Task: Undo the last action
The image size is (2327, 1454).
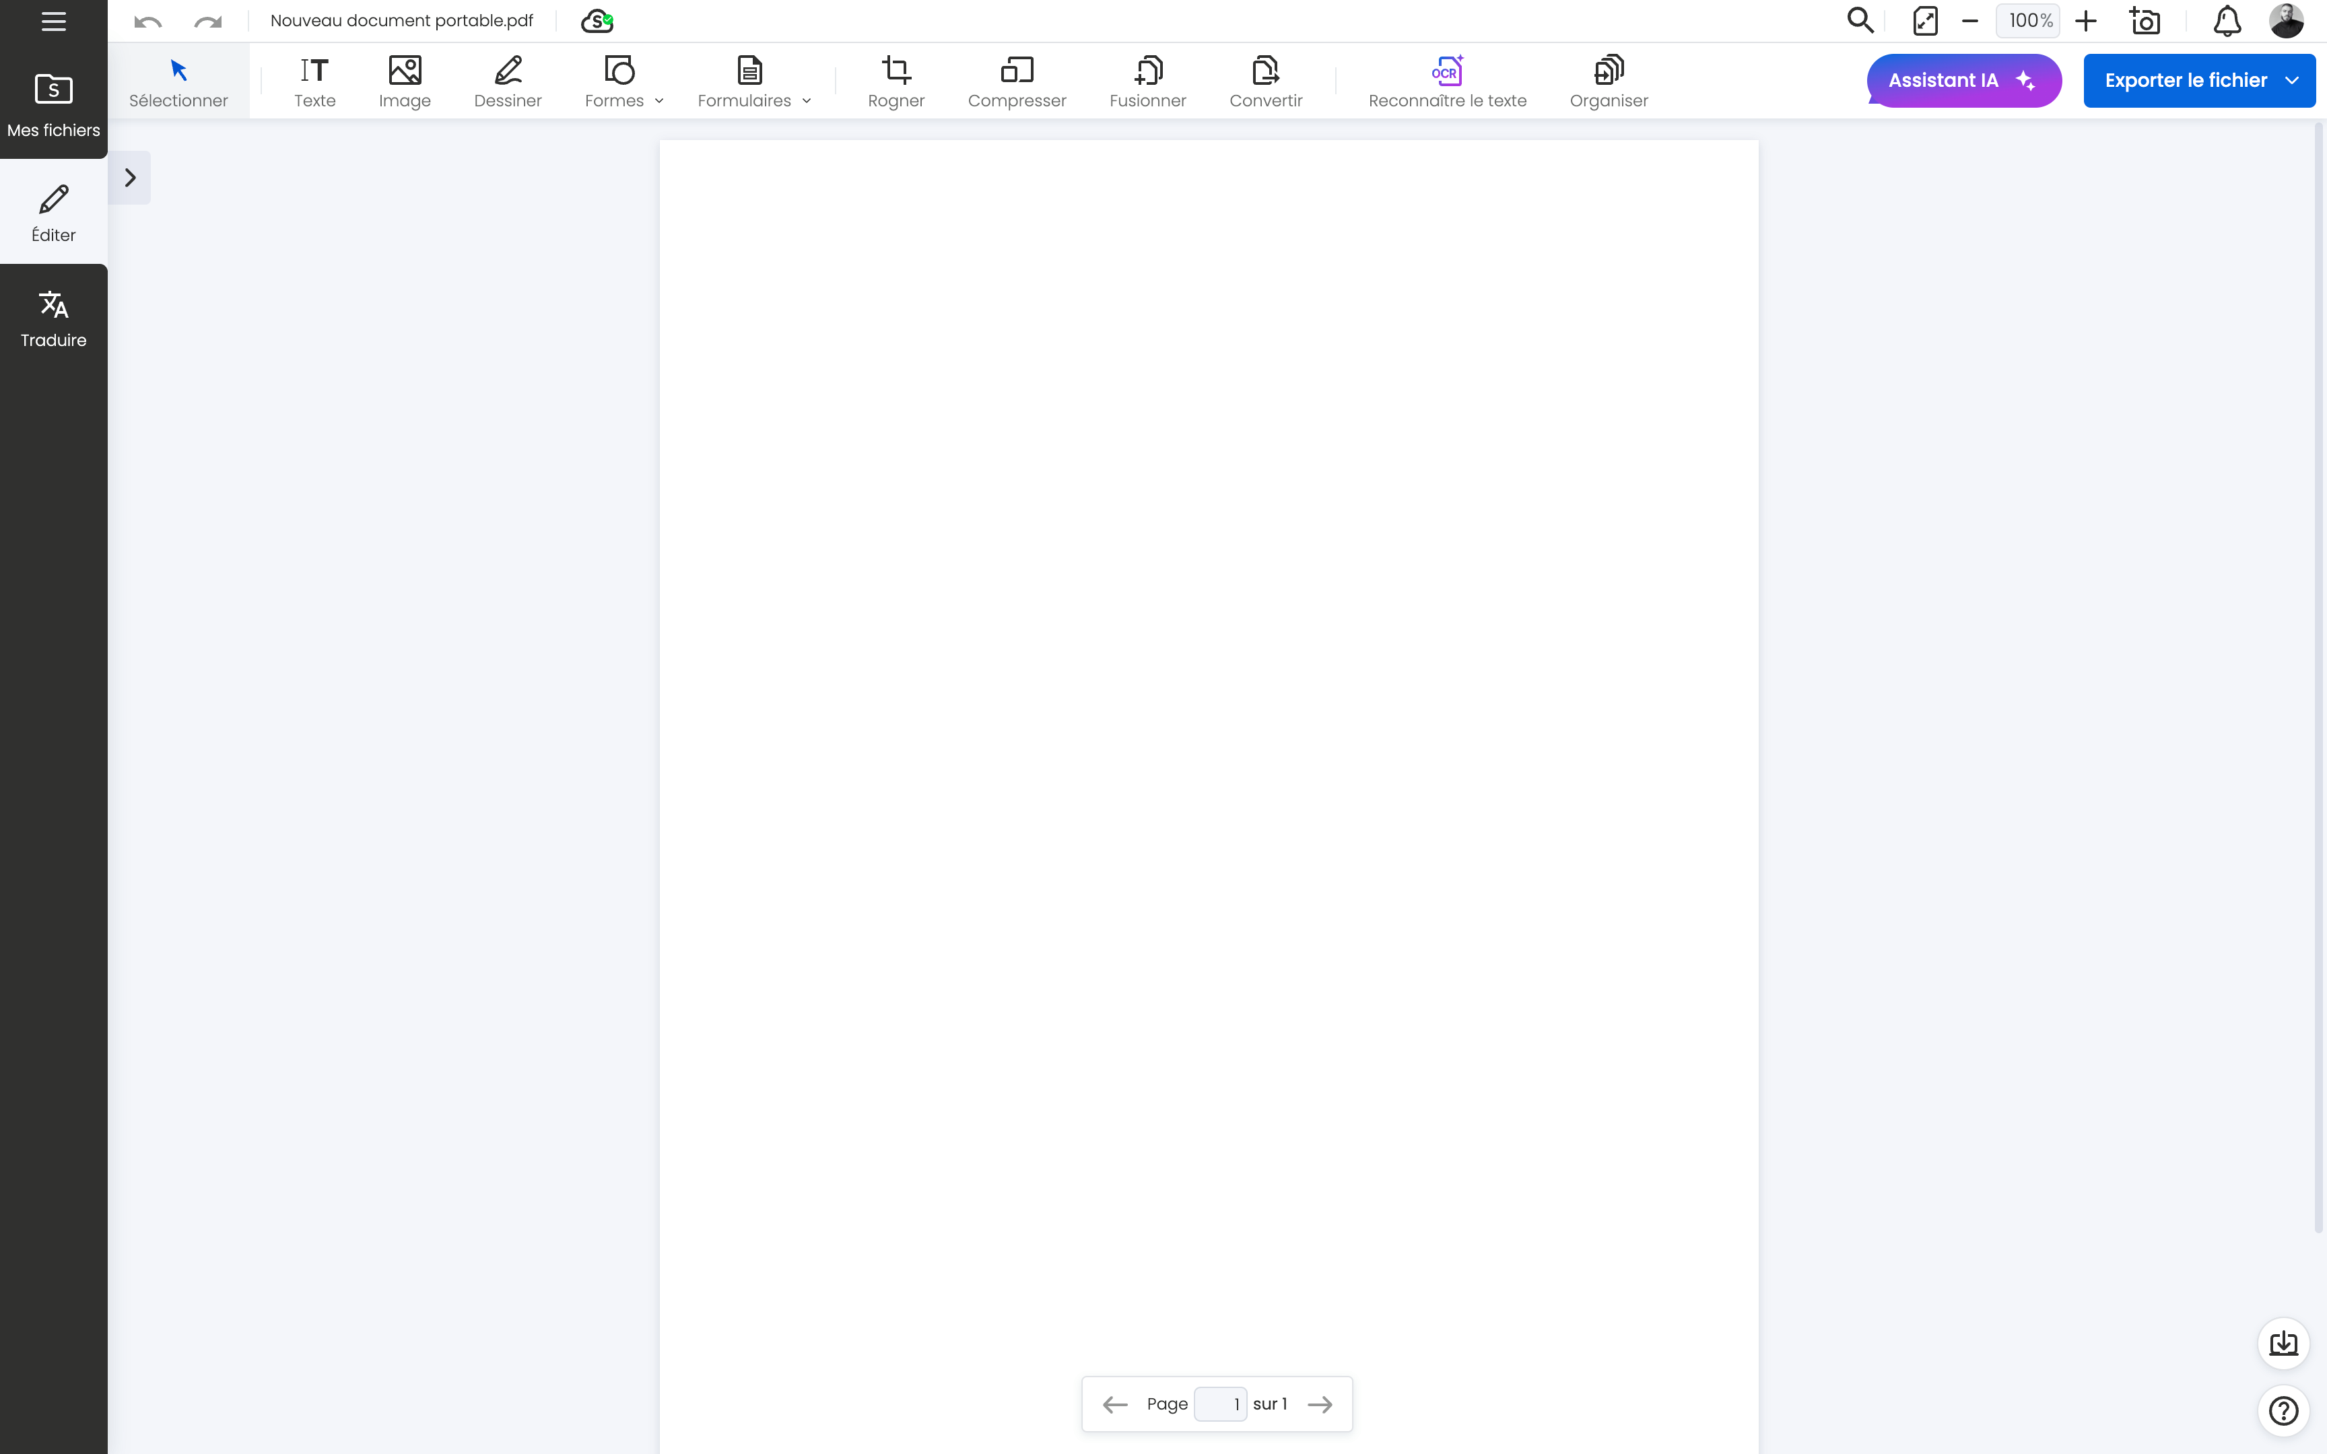Action: pos(146,20)
